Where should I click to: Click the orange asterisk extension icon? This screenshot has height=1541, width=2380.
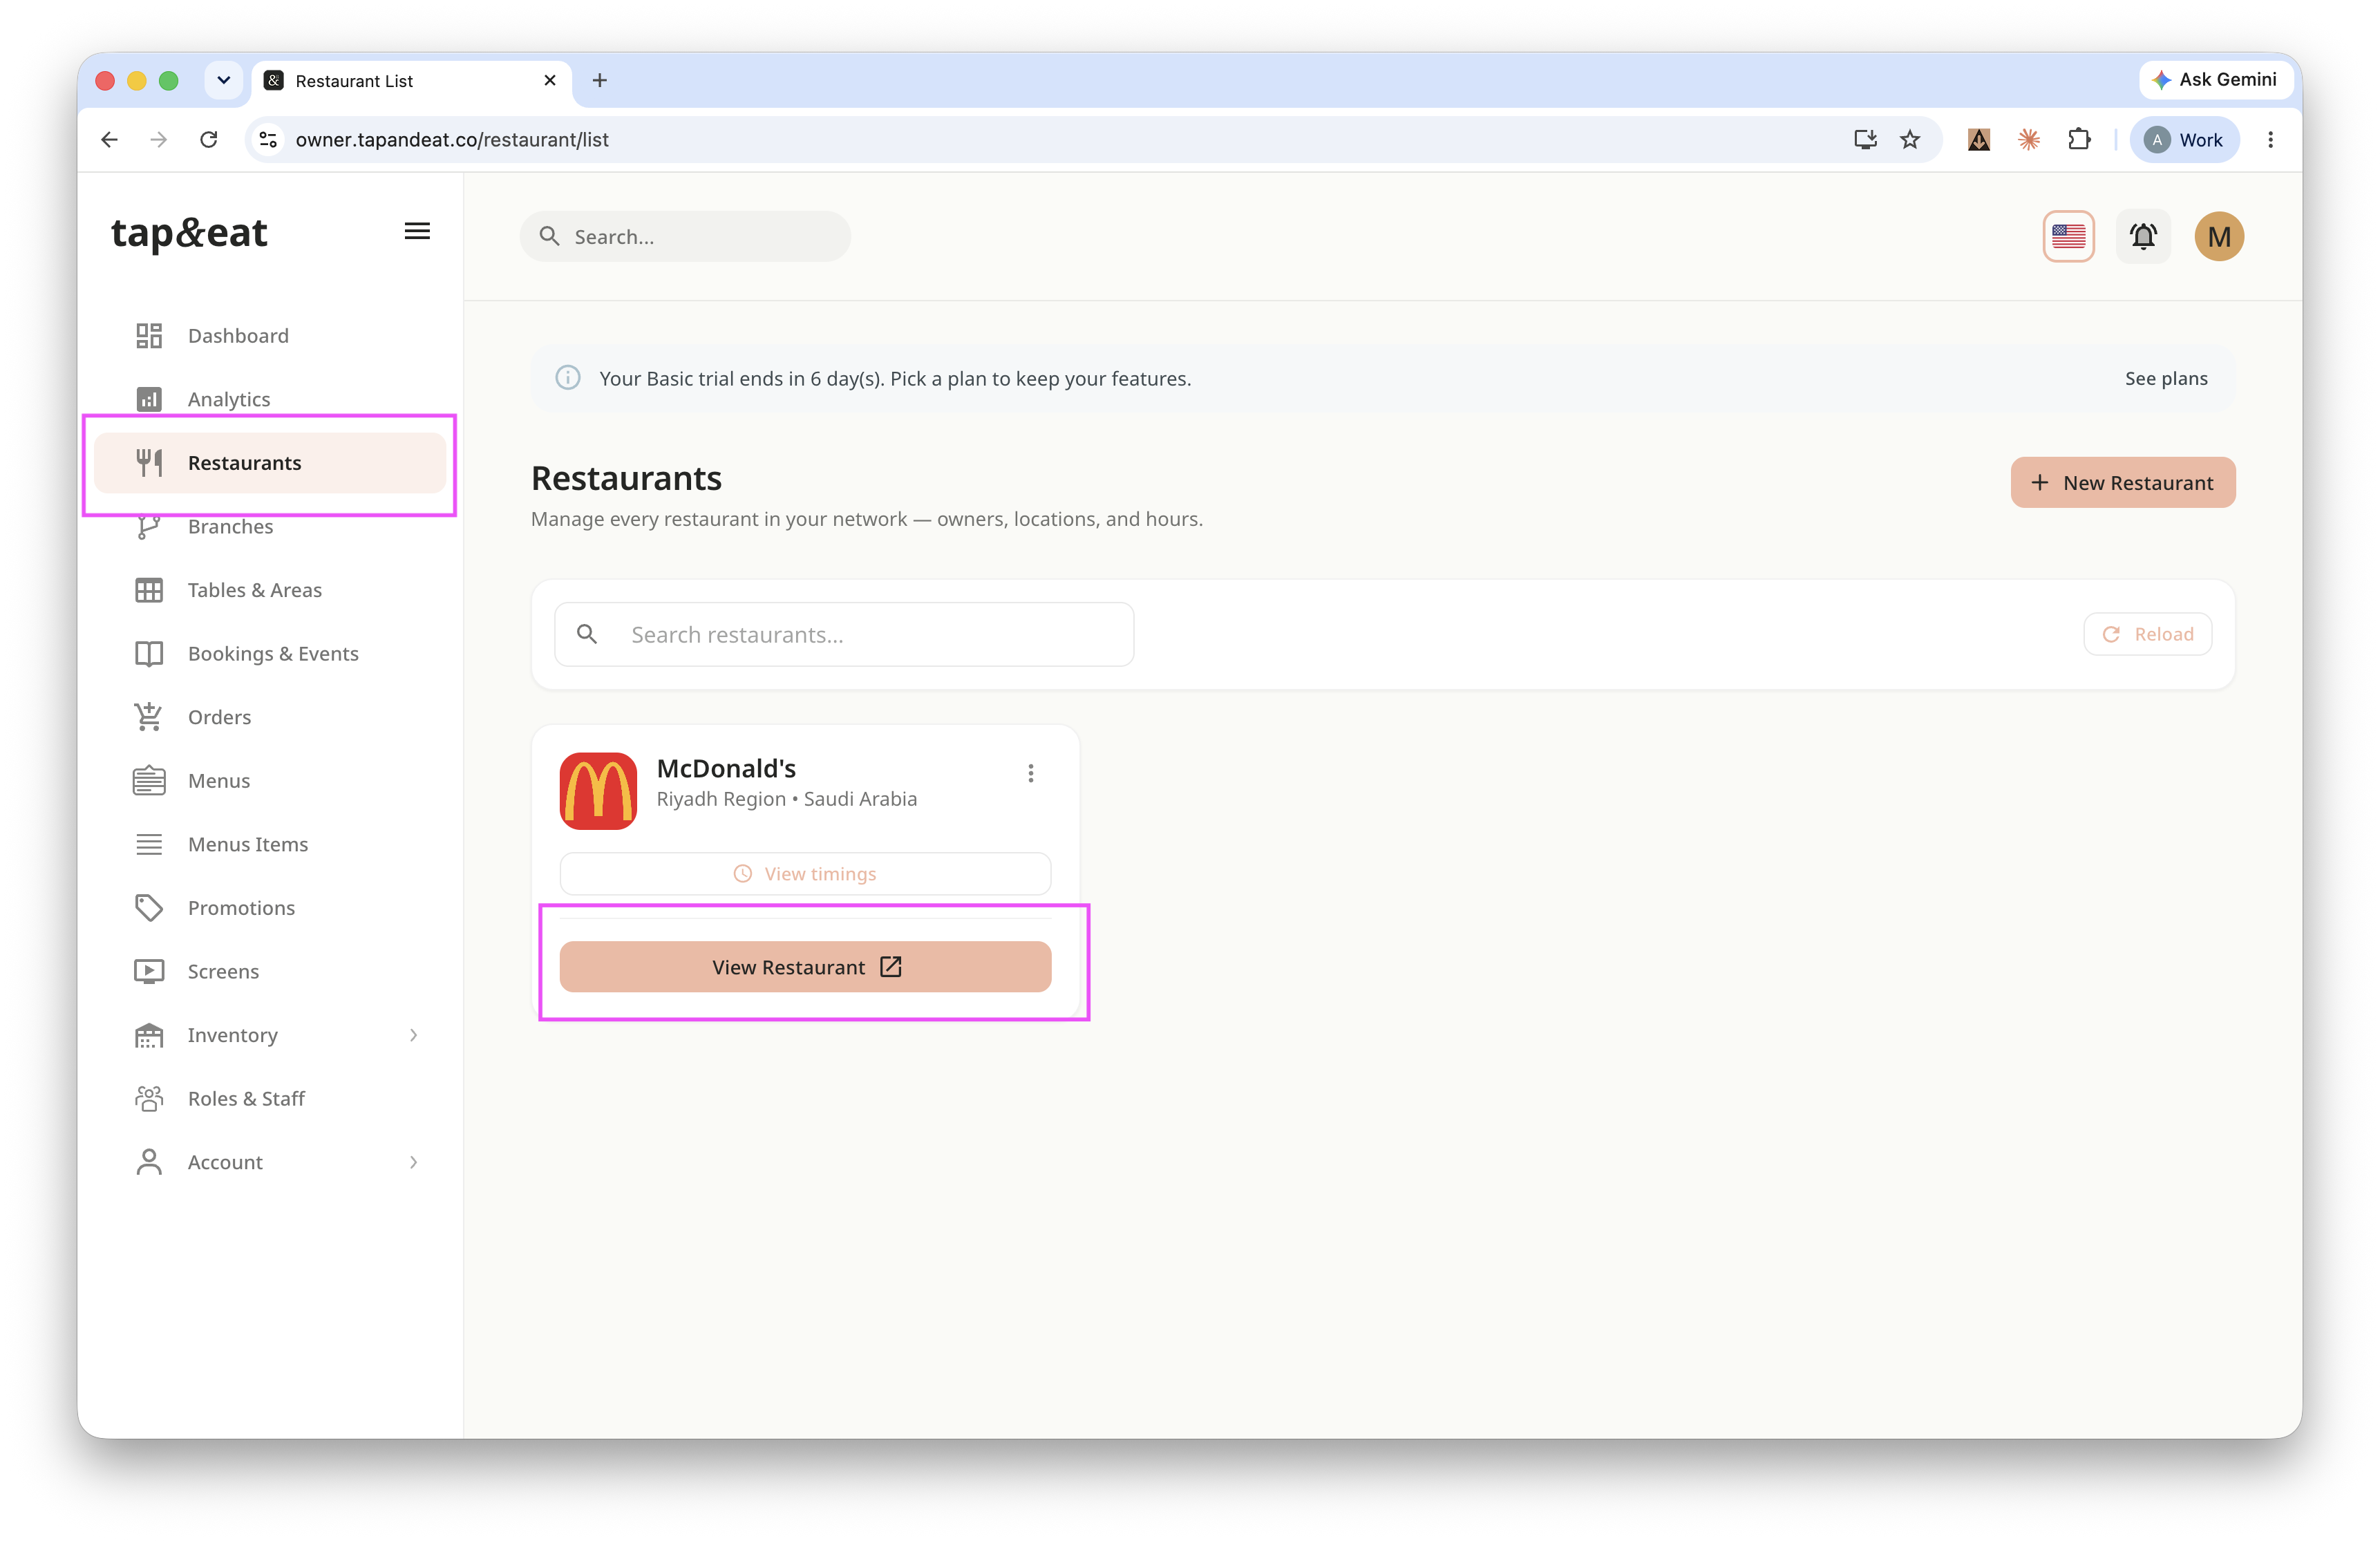(2029, 140)
